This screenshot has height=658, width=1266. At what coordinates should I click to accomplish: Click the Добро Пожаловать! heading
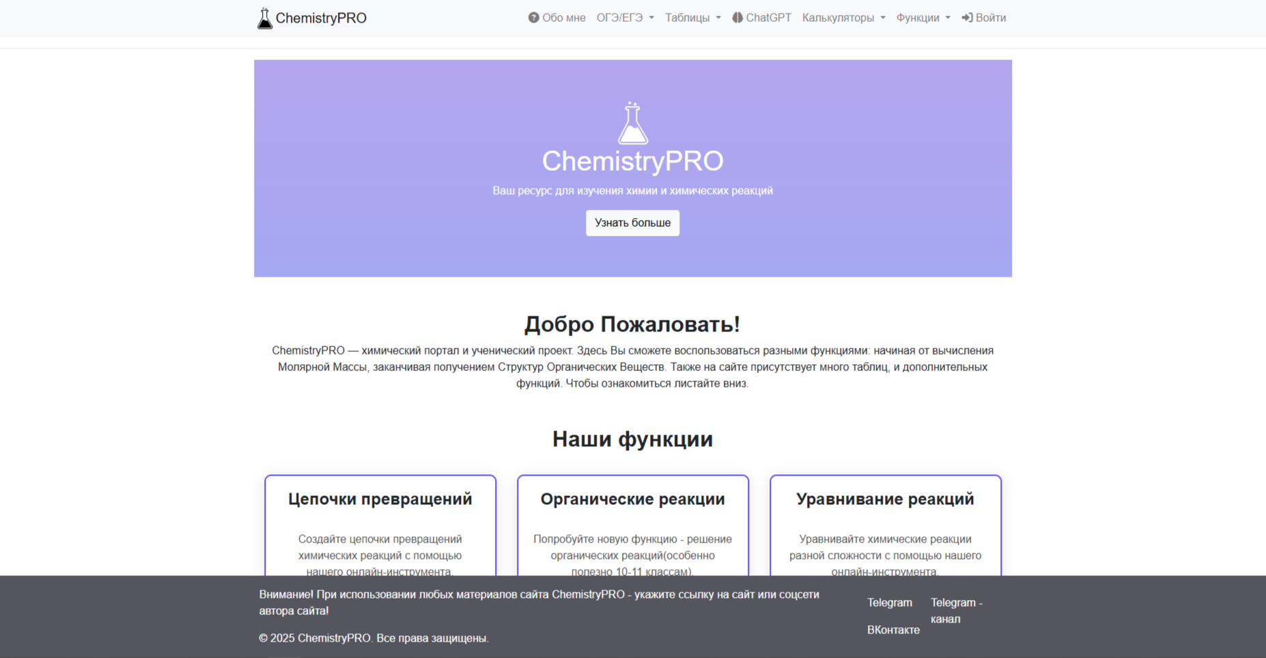click(x=632, y=324)
